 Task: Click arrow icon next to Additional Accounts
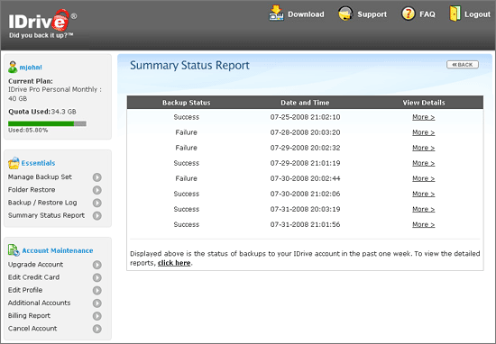click(97, 303)
